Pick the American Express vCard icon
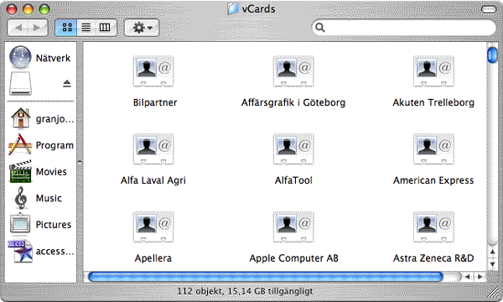 tap(433, 149)
